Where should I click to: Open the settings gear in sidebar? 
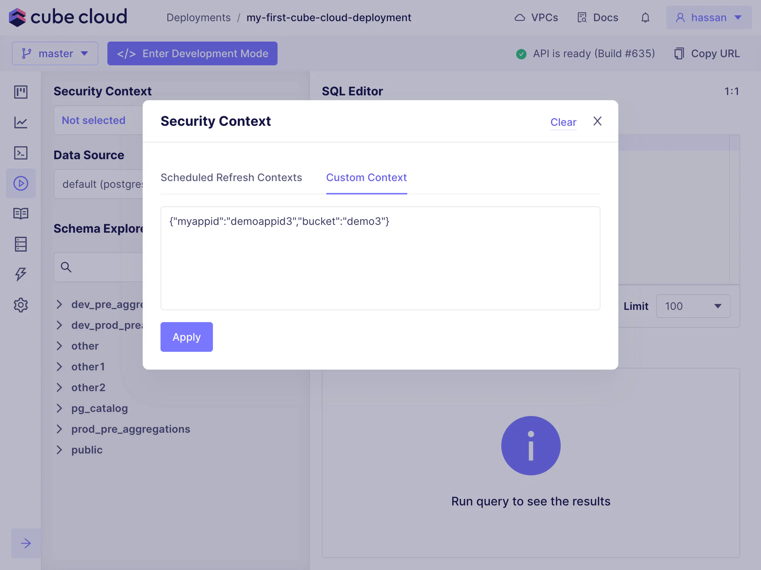pyautogui.click(x=21, y=305)
